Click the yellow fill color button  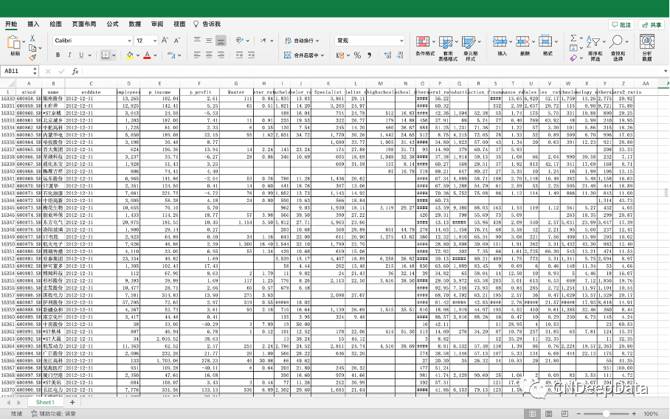(130, 55)
